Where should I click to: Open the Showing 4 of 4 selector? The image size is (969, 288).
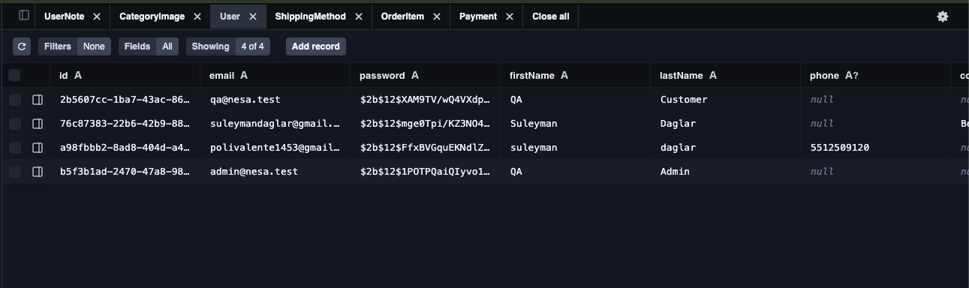tap(228, 46)
